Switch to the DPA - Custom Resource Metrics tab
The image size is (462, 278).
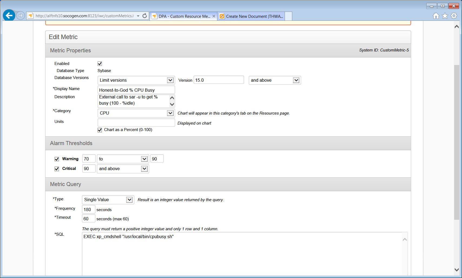(x=184, y=16)
